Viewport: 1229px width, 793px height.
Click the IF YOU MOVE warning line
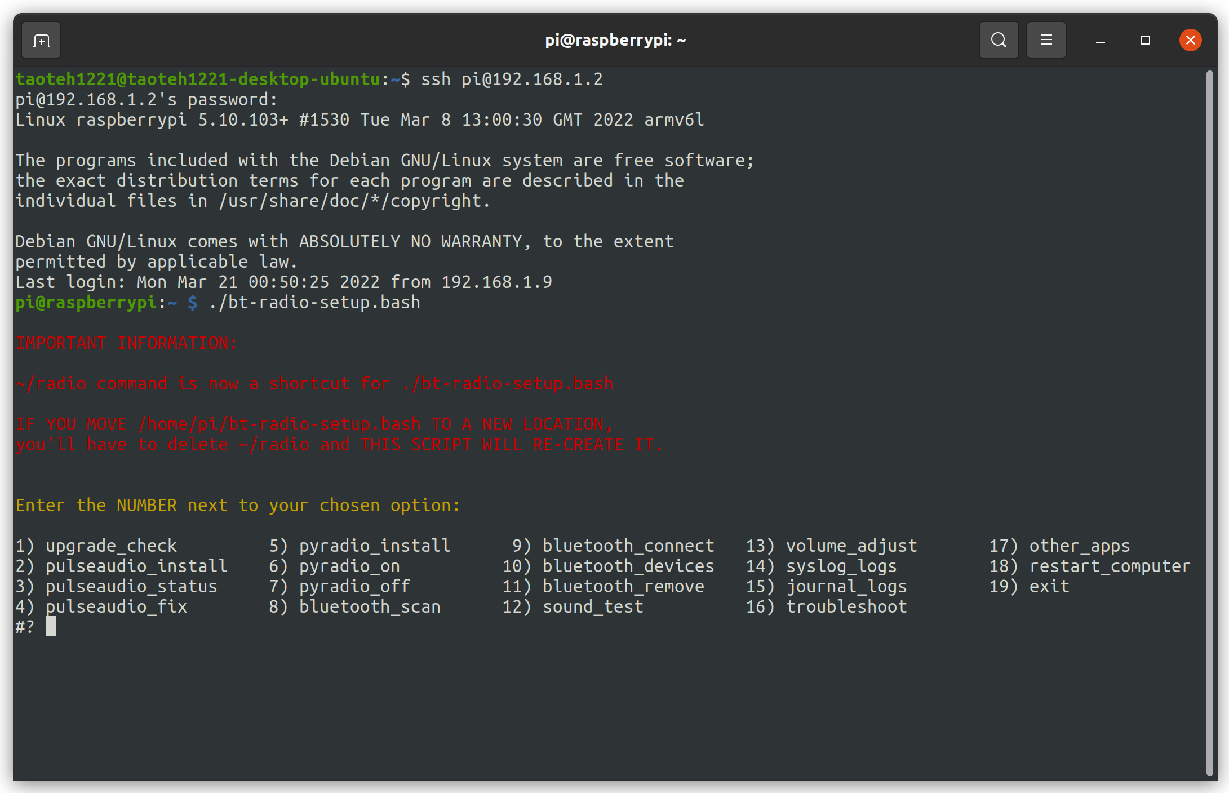tap(314, 424)
